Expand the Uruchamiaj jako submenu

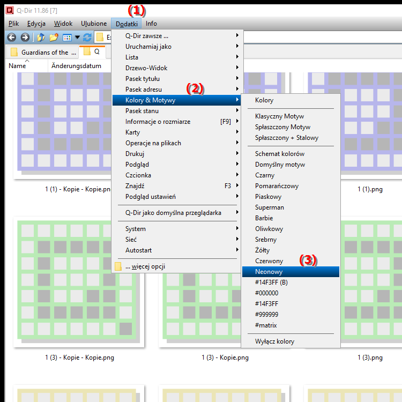pos(176,47)
